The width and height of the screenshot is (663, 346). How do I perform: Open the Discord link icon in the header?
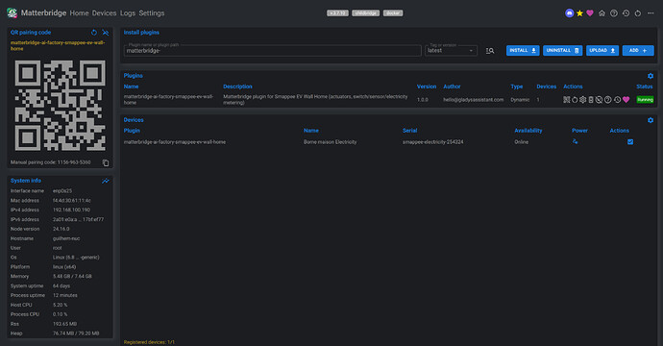[x=569, y=13]
